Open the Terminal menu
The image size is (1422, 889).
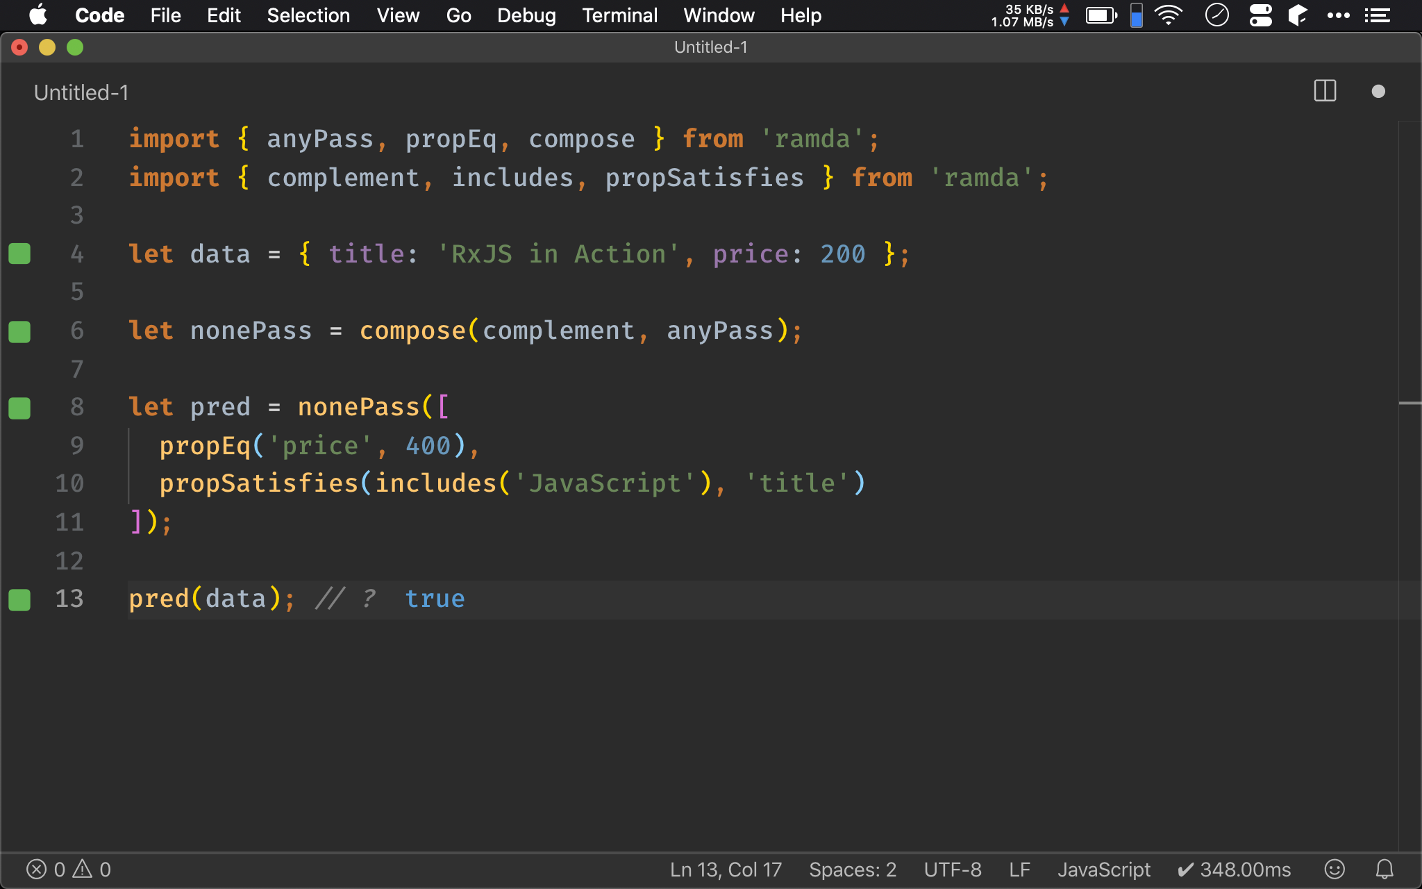click(x=619, y=15)
